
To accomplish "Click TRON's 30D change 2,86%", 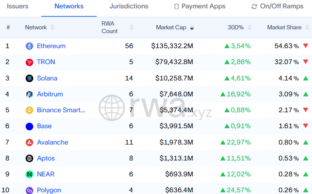I will click(238, 62).
